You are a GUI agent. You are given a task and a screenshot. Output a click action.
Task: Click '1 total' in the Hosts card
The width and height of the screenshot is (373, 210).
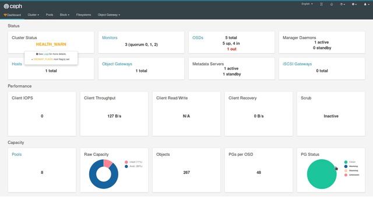pyautogui.click(x=51, y=71)
